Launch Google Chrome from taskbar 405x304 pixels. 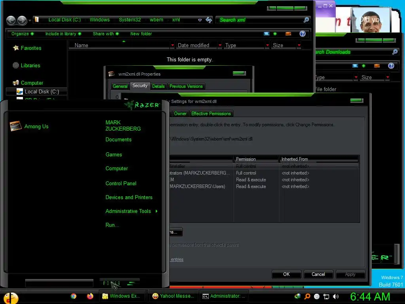[74, 296]
